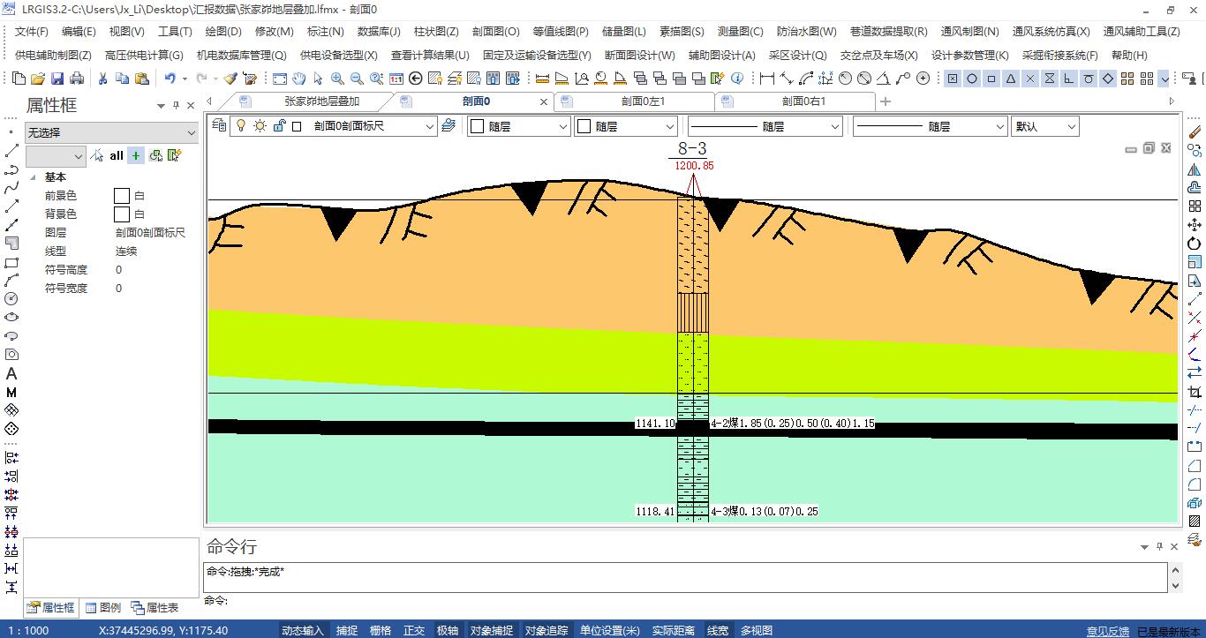Click the 1:1 actual size icon
This screenshot has width=1206, height=638.
tap(396, 79)
